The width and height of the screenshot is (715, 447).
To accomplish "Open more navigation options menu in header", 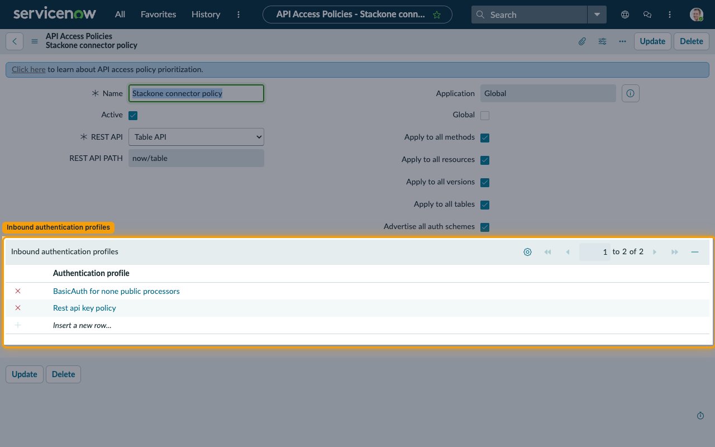I will tap(239, 15).
